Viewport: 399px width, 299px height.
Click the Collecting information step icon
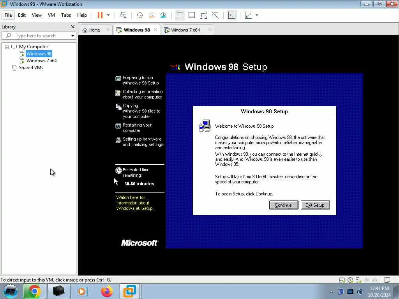pos(118,93)
